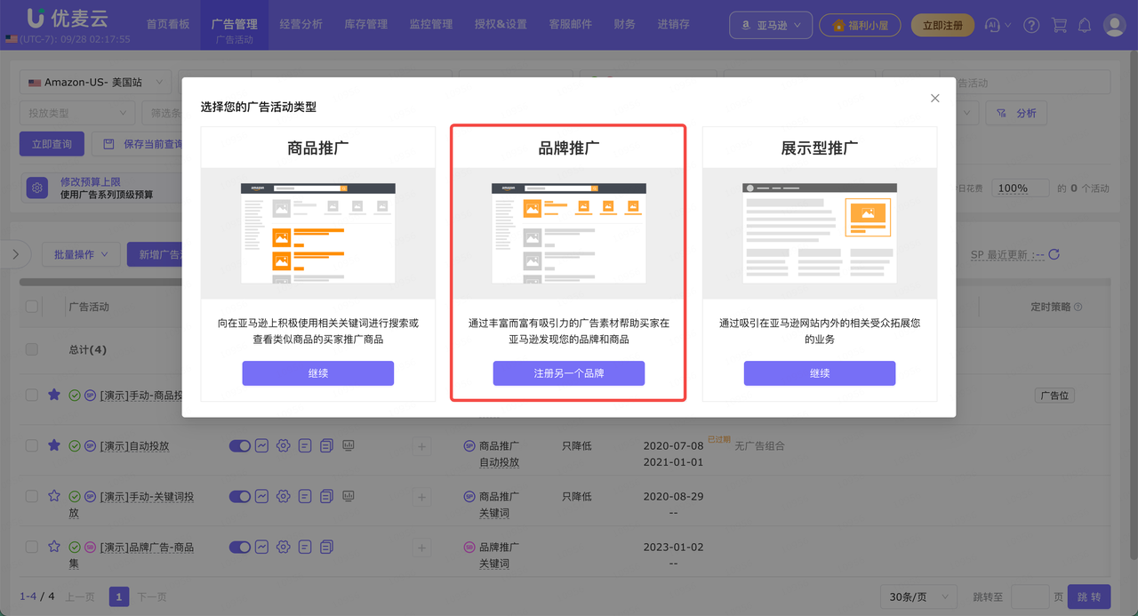
Task: Copy campaign [演示]手动-关键词投放
Action: 326,496
